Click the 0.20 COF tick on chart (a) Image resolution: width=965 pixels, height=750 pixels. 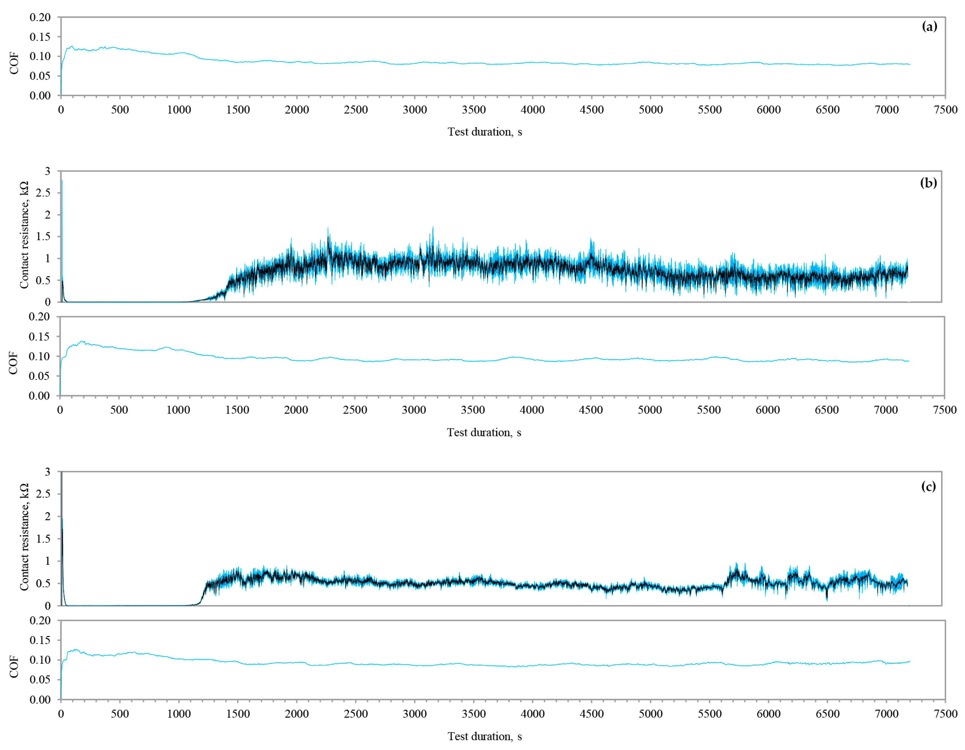point(40,17)
